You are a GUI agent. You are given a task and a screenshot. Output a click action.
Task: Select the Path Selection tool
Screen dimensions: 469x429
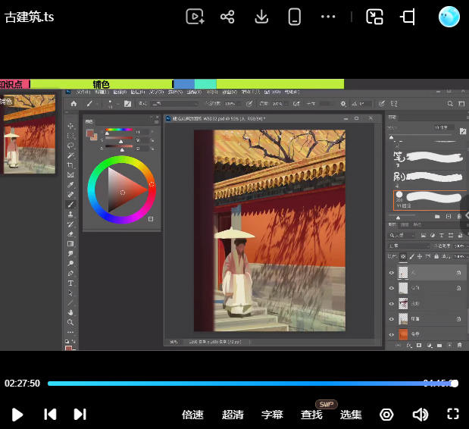point(70,293)
